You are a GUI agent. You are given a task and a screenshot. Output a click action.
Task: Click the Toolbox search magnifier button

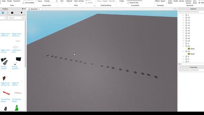[23, 18]
